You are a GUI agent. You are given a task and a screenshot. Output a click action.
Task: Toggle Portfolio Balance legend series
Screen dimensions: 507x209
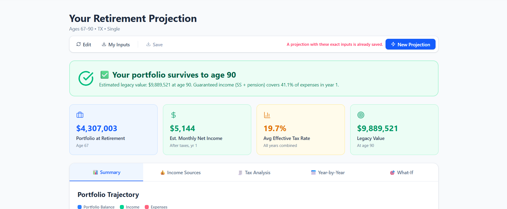point(96,207)
